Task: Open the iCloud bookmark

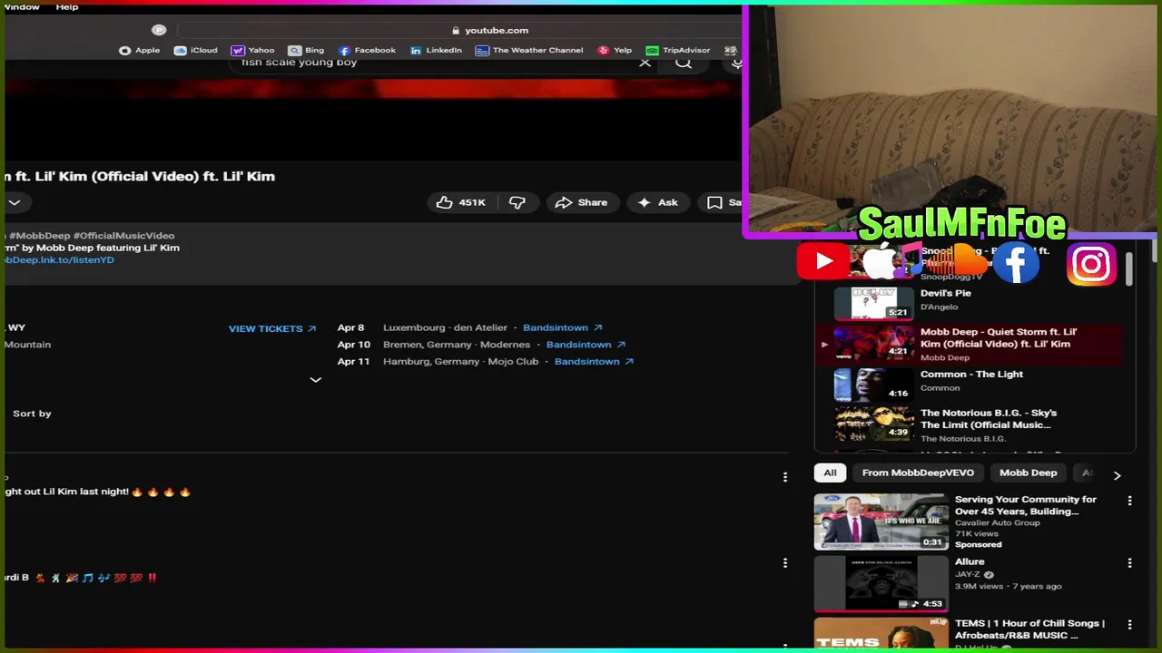Action: [x=196, y=51]
